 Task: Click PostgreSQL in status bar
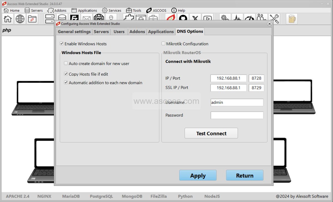tap(101, 196)
